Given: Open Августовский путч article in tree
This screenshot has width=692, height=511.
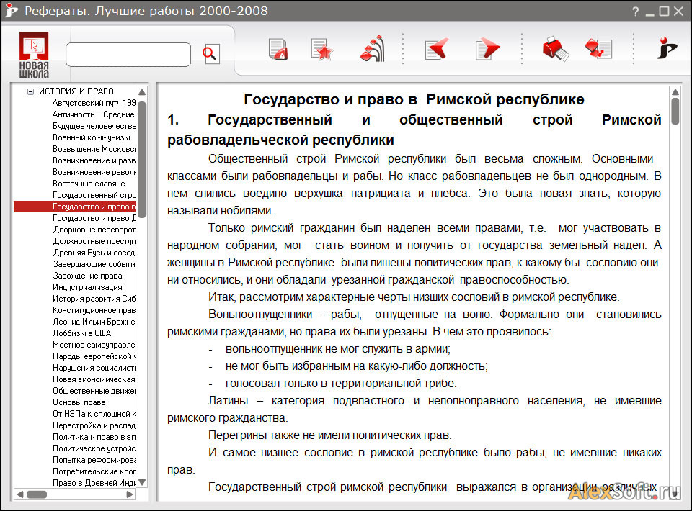Looking at the screenshot, I should (94, 103).
